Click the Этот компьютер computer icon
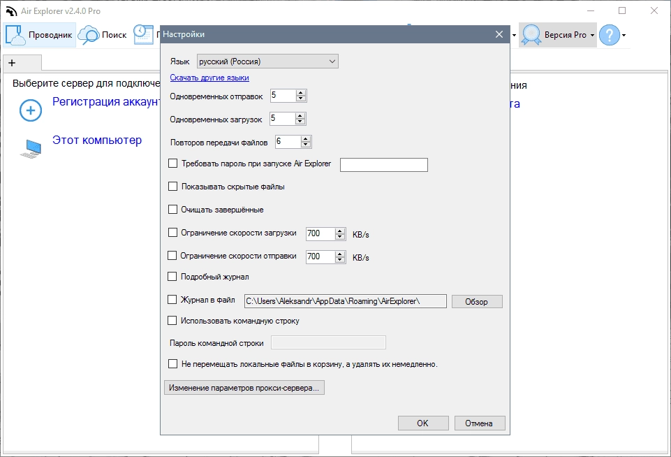 31,149
